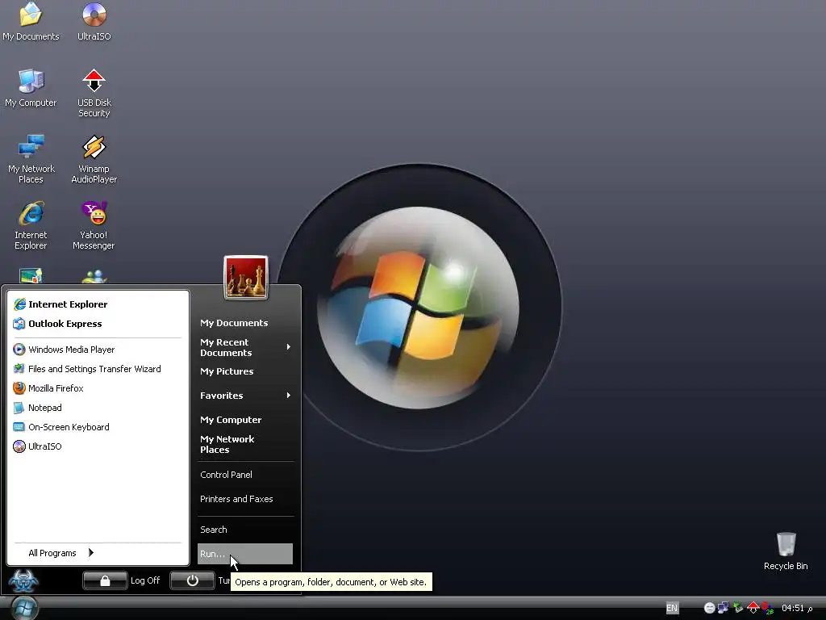Open Internet Explorer in Start menu
Image resolution: width=826 pixels, height=620 pixels.
point(60,304)
